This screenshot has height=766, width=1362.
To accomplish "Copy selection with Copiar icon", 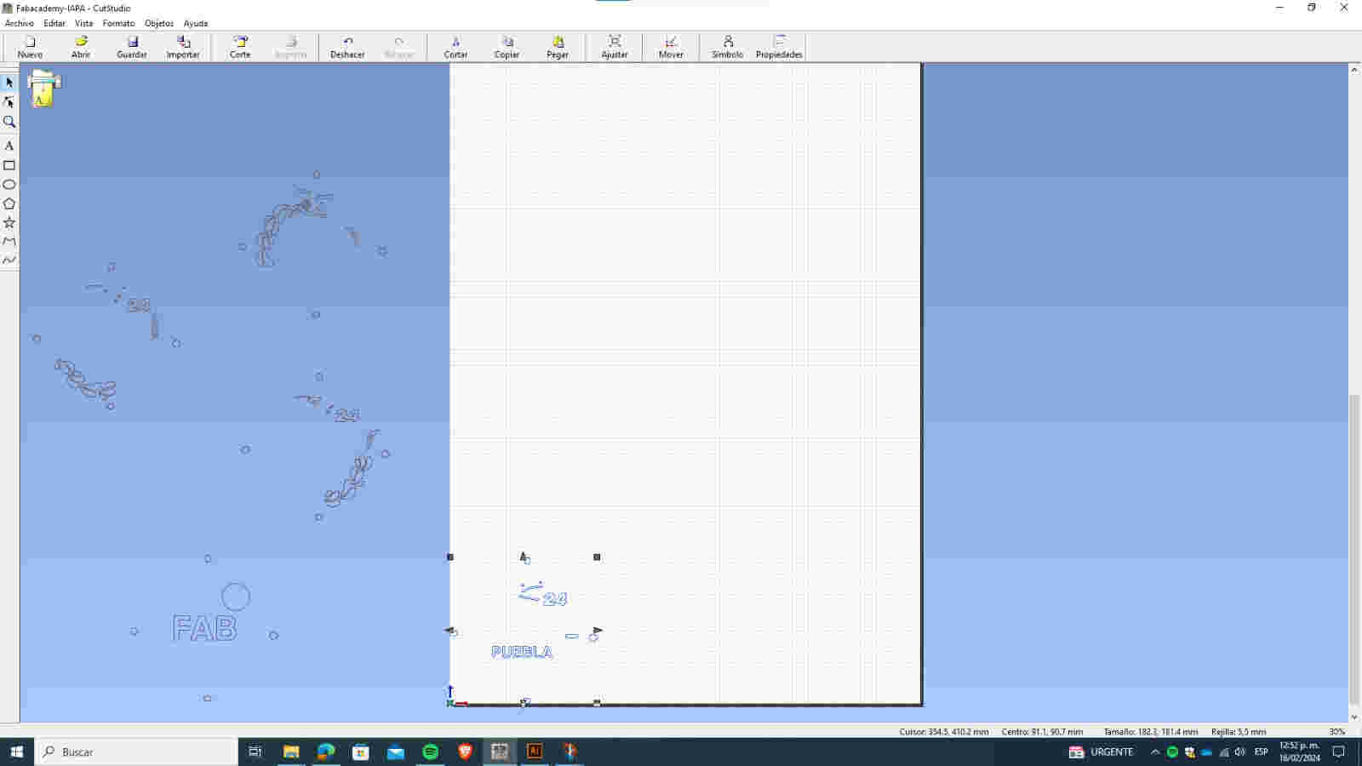I will (x=506, y=47).
